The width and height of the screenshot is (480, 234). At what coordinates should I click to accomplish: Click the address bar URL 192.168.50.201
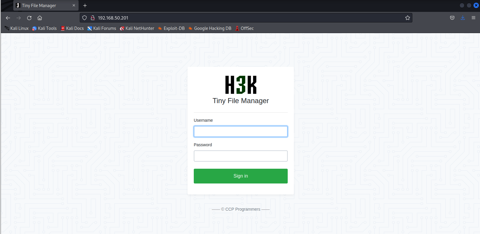(x=113, y=18)
